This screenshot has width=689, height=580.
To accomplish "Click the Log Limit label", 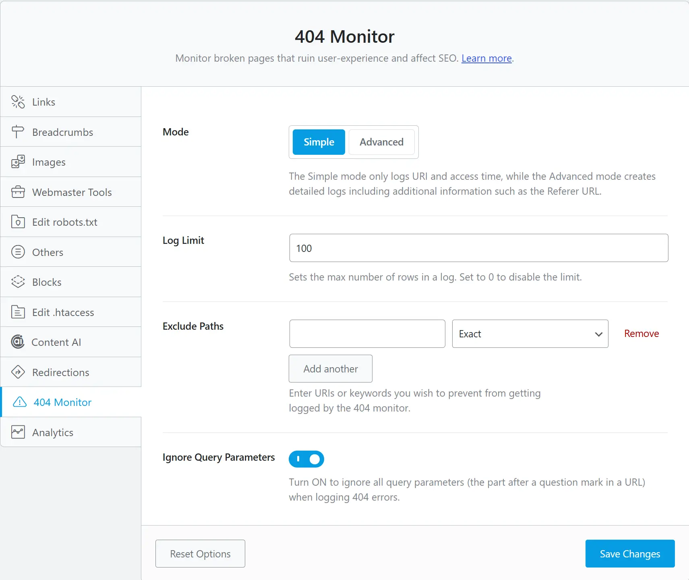I will click(x=183, y=241).
